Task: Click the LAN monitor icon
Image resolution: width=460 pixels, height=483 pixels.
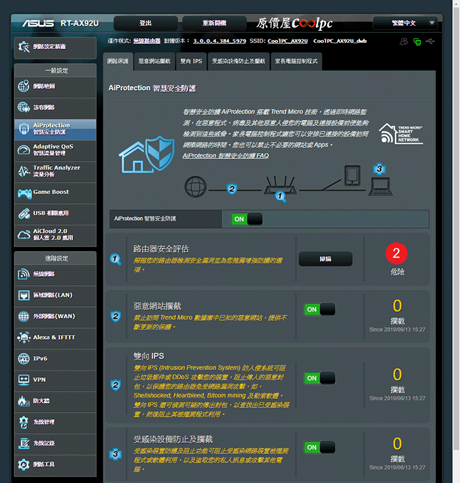Action: (24, 295)
